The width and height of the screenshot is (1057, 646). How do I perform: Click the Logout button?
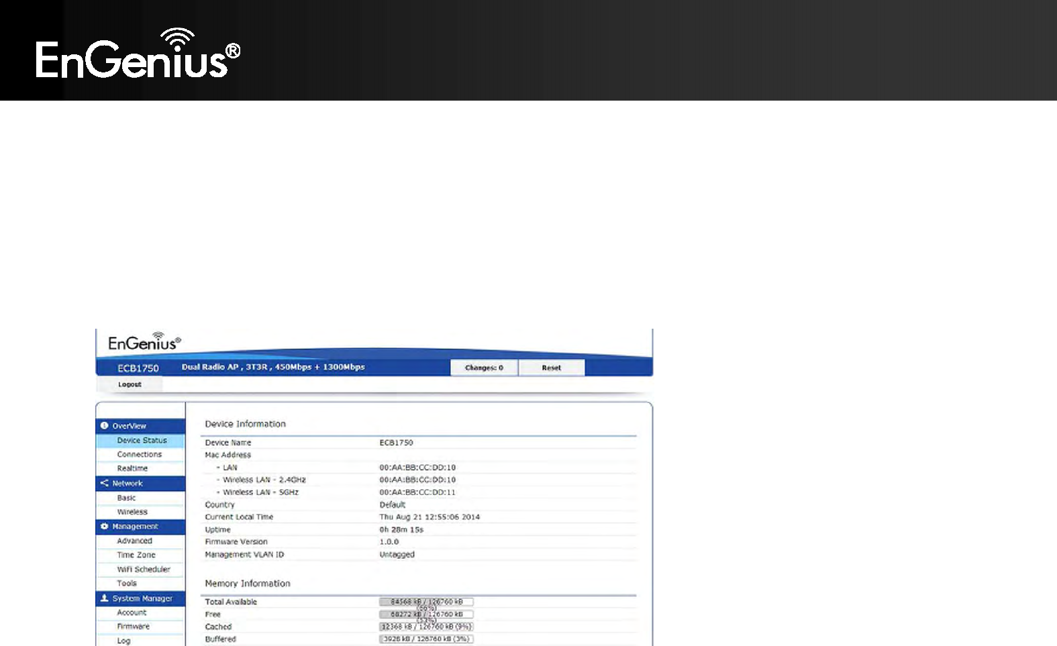tap(130, 384)
